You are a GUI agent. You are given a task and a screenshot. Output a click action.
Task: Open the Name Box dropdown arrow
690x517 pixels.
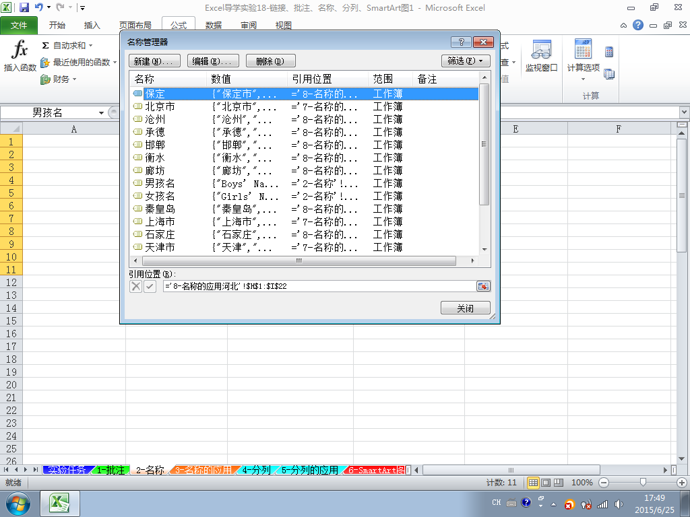[x=101, y=113]
